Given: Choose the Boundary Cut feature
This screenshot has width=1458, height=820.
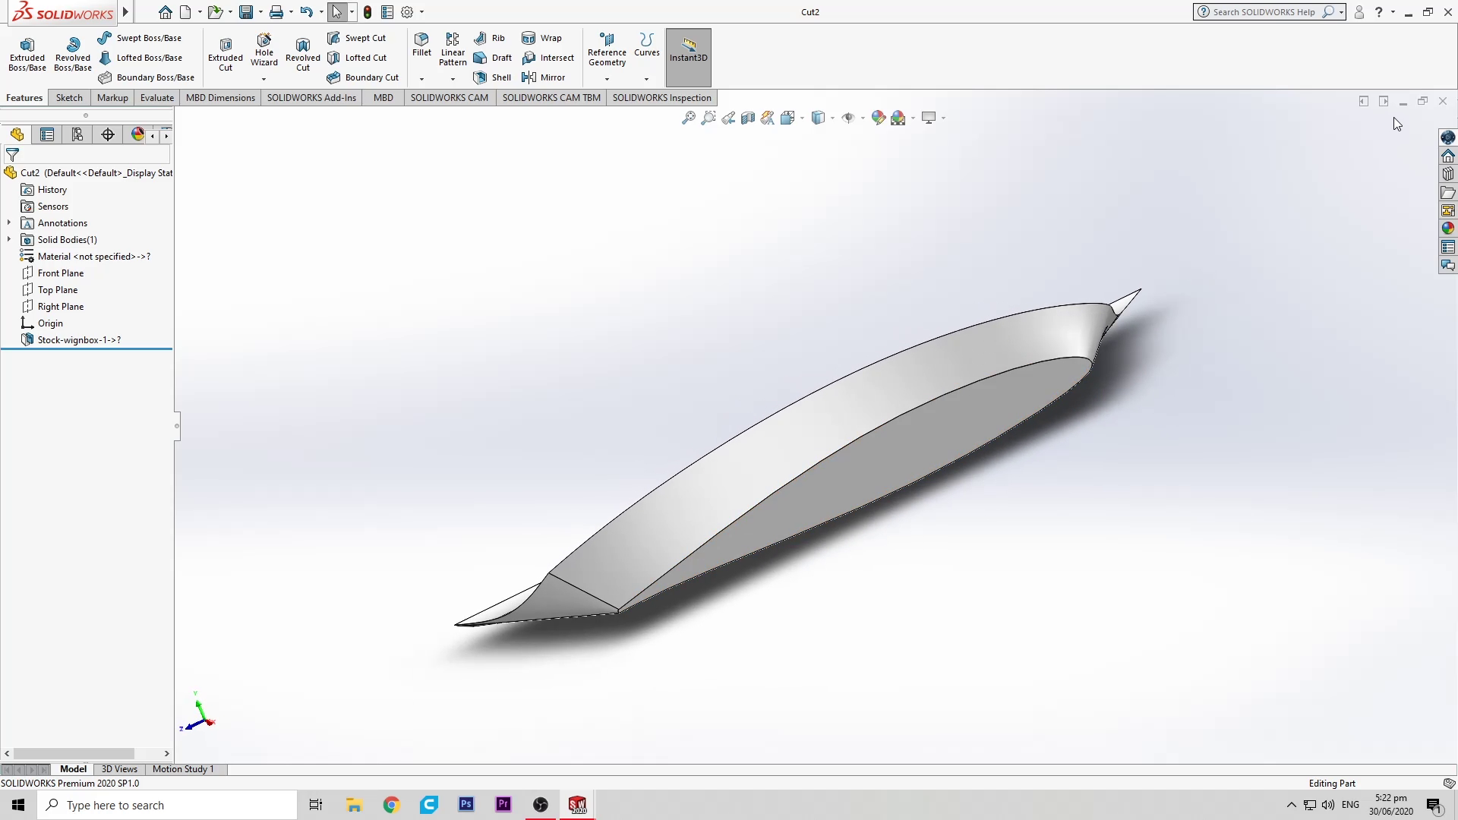Looking at the screenshot, I should (x=363, y=77).
